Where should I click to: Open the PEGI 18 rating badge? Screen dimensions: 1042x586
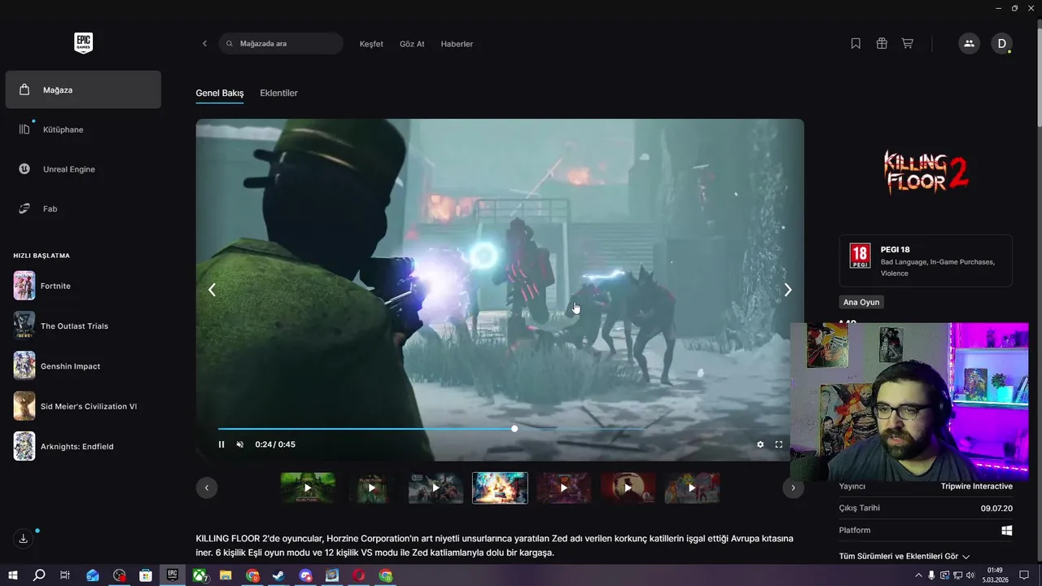[x=860, y=256]
